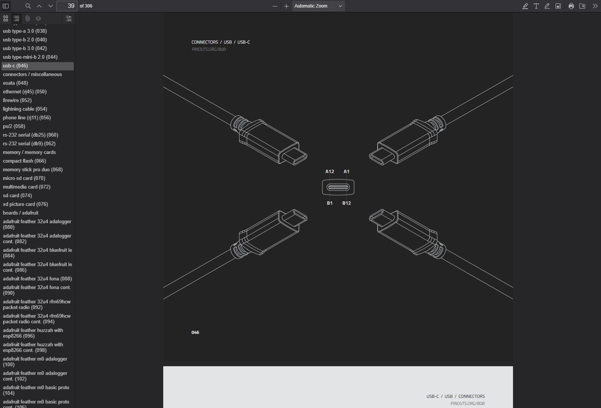Click the B12 pin label
This screenshot has height=408, width=601.
coord(346,203)
